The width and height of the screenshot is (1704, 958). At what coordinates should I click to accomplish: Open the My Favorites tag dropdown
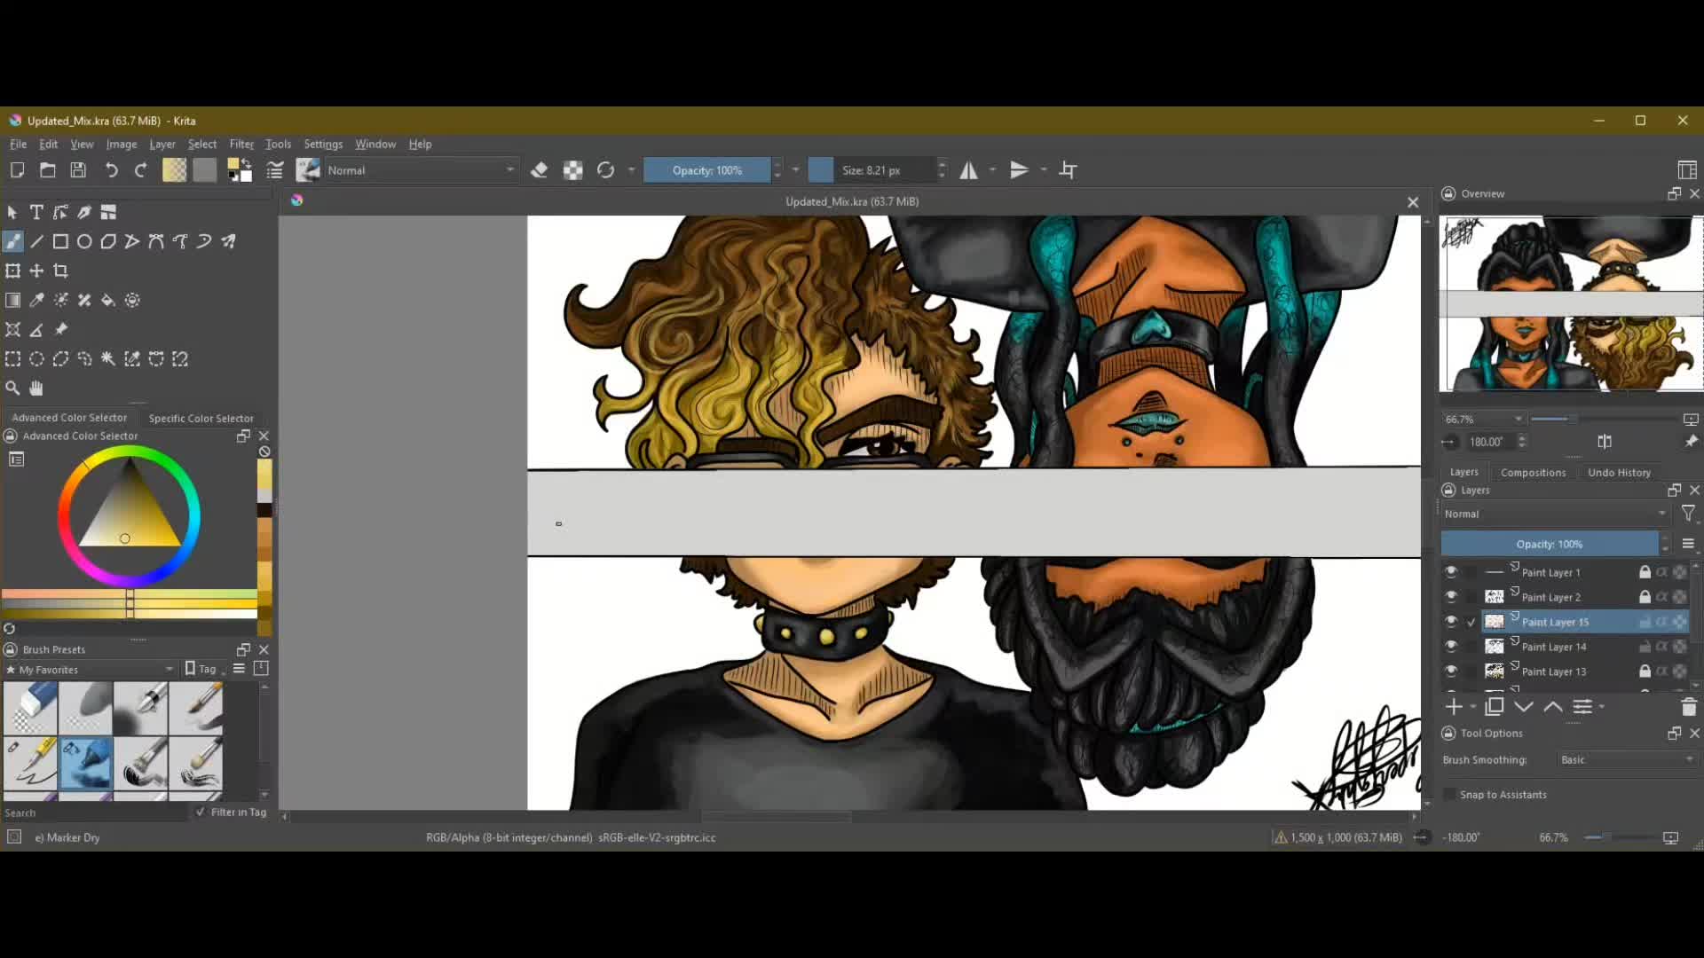pyautogui.click(x=89, y=670)
